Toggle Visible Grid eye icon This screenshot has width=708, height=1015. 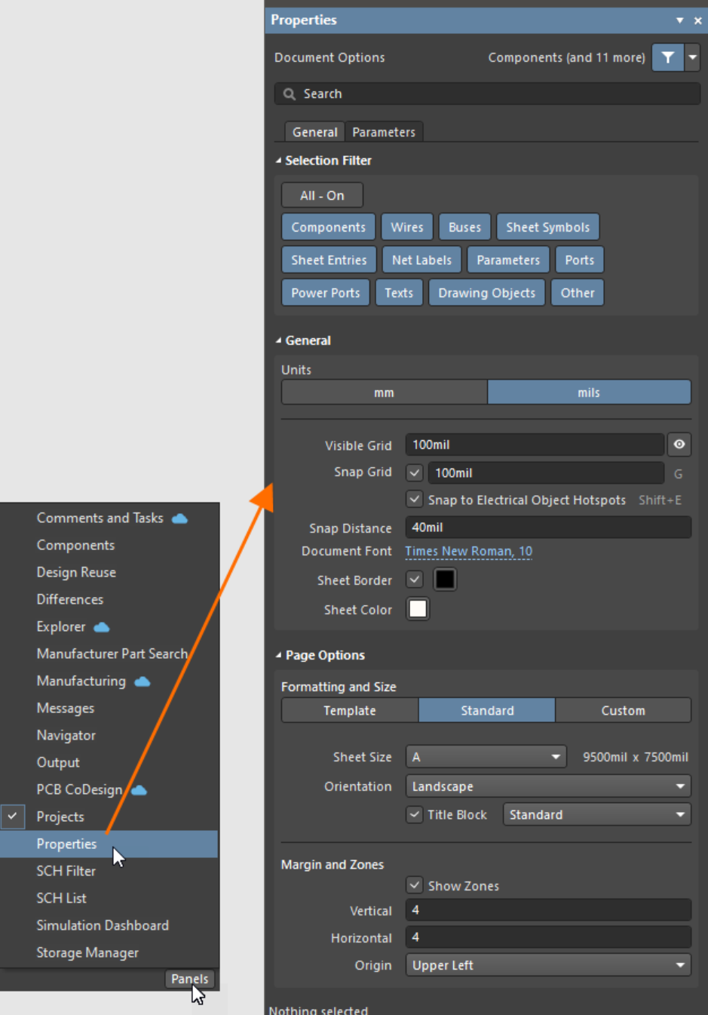[x=679, y=444]
